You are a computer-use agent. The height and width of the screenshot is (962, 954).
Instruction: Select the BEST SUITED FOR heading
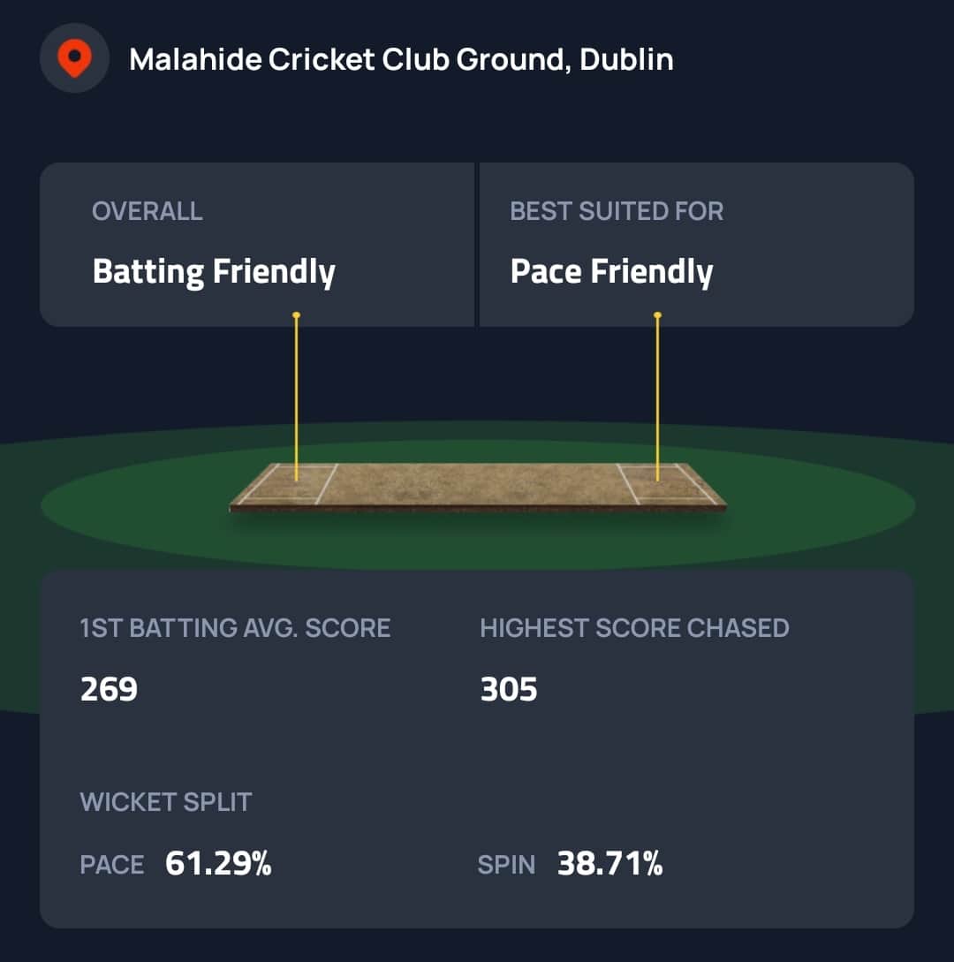[617, 211]
